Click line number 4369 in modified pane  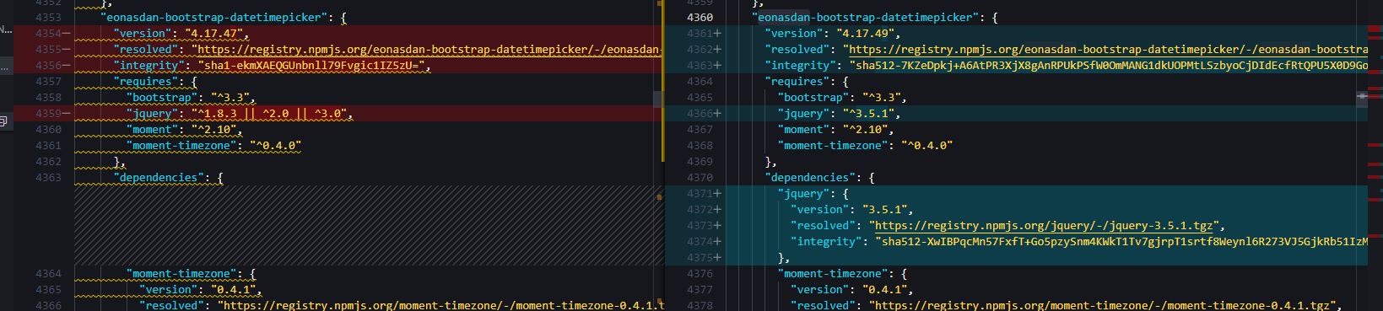coord(700,161)
